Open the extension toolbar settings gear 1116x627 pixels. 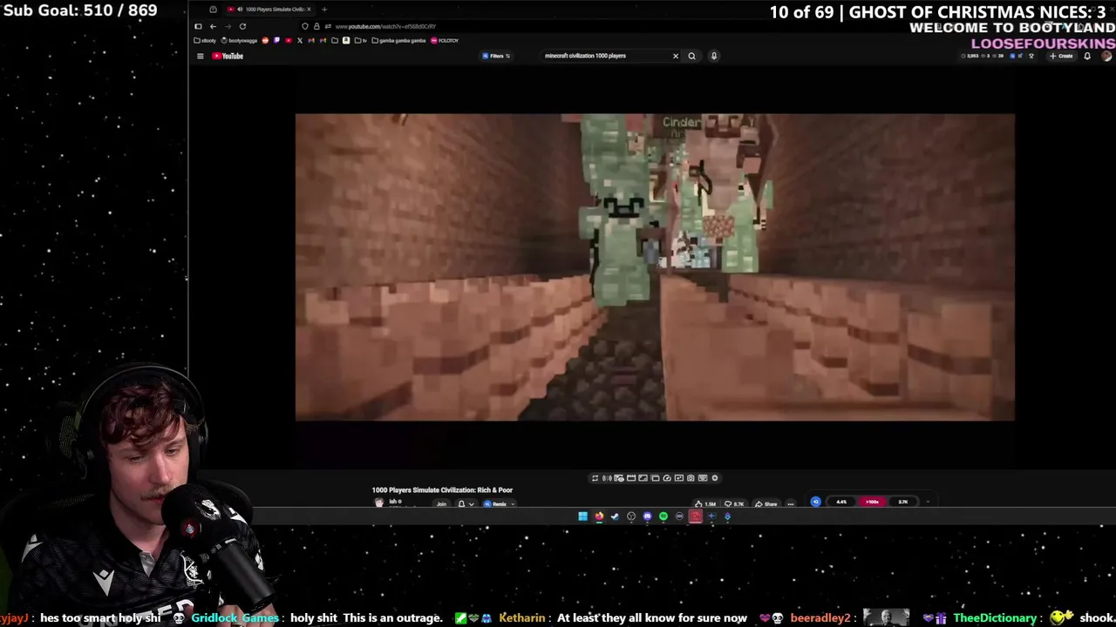coord(715,478)
